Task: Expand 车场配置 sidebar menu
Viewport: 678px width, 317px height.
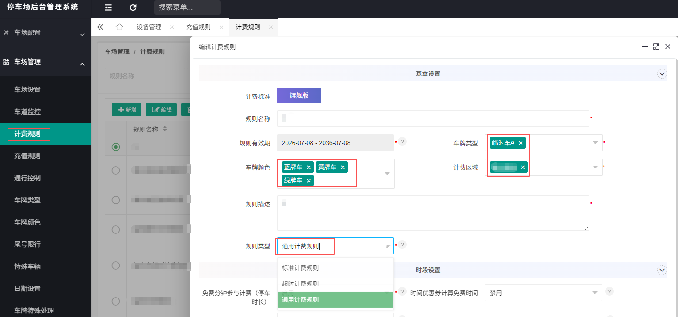Action: [x=46, y=33]
